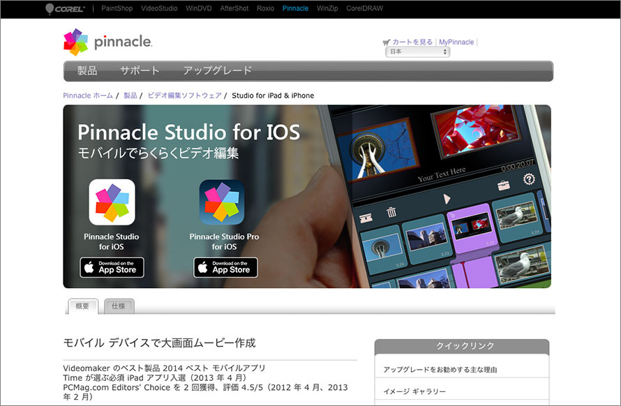Switch to the 概要 tab
This screenshot has height=406, width=621.
click(x=82, y=306)
